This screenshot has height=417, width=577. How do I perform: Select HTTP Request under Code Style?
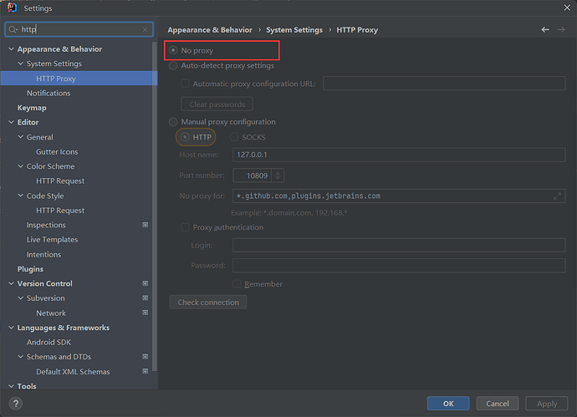pyautogui.click(x=60, y=211)
